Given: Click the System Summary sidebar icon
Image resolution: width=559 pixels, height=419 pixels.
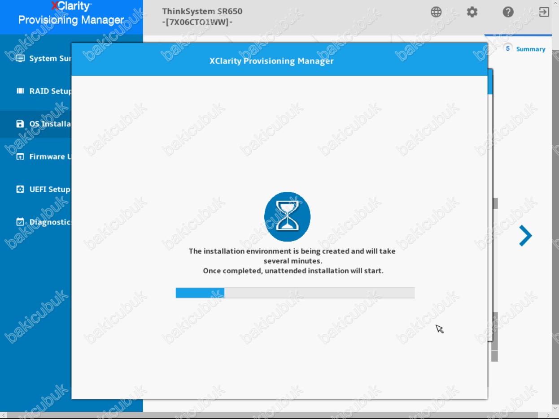Looking at the screenshot, I should click(x=20, y=58).
